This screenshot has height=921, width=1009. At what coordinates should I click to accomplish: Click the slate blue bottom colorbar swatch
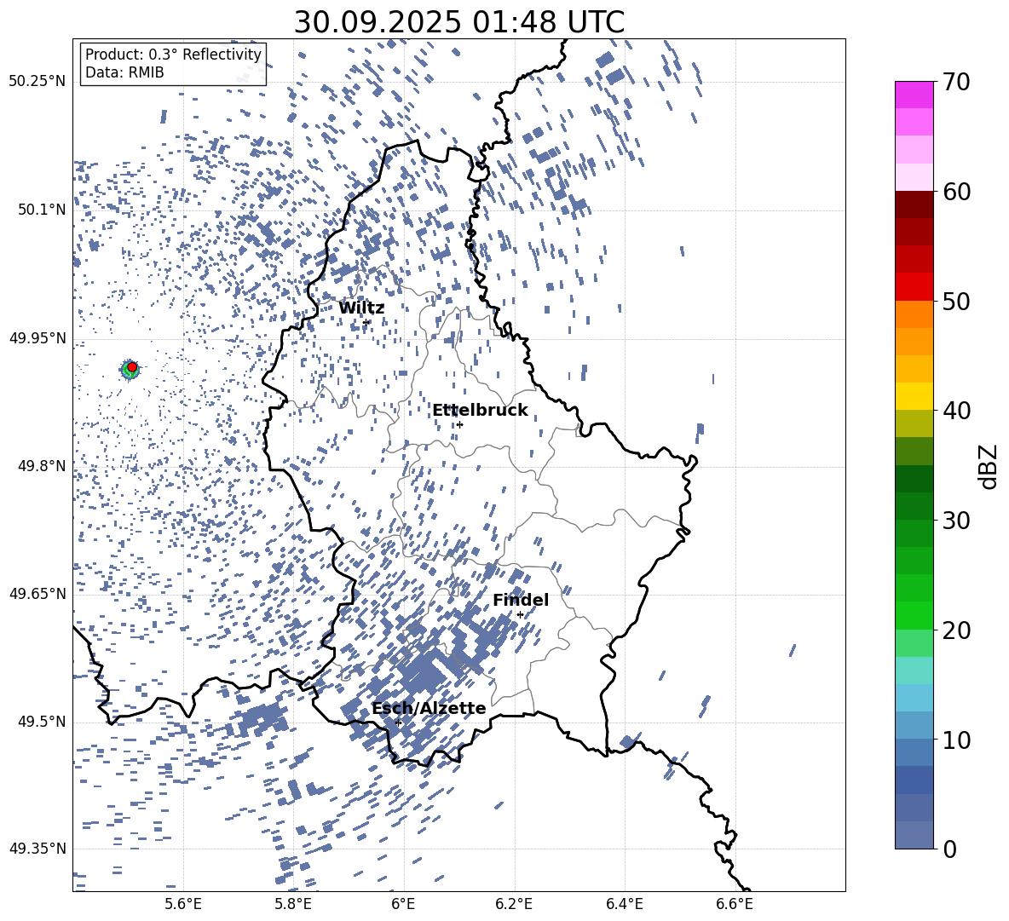coord(914,834)
